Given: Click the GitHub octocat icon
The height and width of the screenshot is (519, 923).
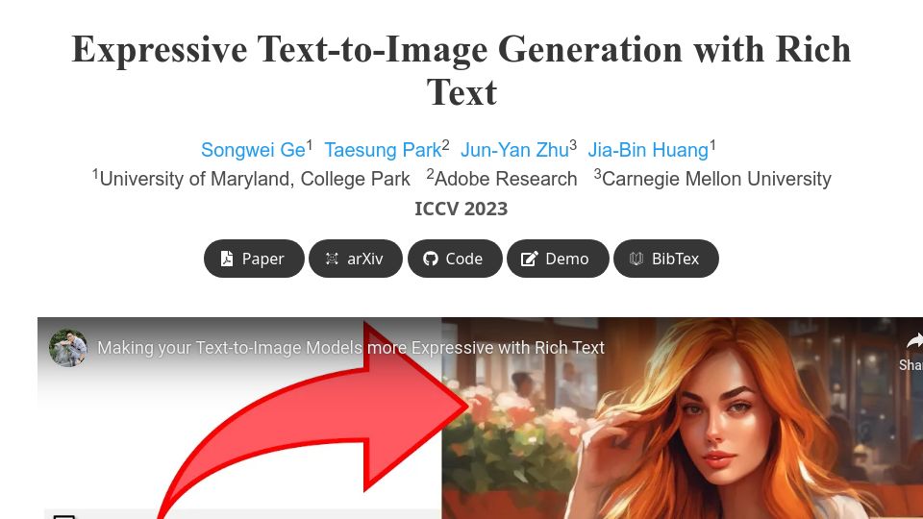Looking at the screenshot, I should [x=431, y=259].
